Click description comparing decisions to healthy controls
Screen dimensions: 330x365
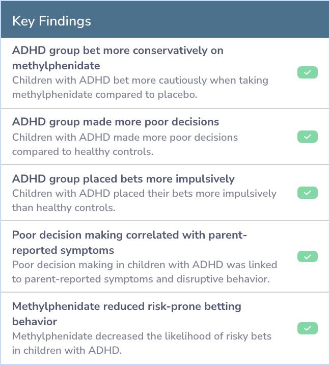pos(125,144)
